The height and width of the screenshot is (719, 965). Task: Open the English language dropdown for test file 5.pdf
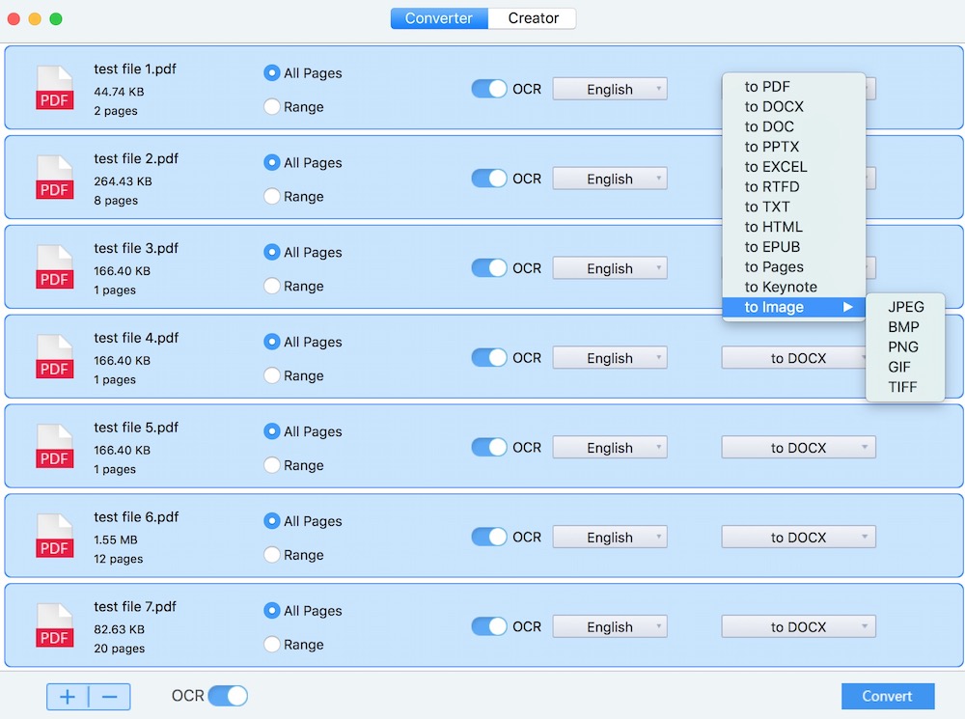coord(610,448)
